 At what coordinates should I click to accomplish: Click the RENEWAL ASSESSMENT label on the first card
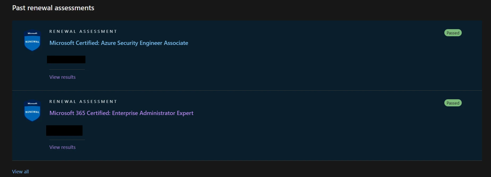pos(83,31)
